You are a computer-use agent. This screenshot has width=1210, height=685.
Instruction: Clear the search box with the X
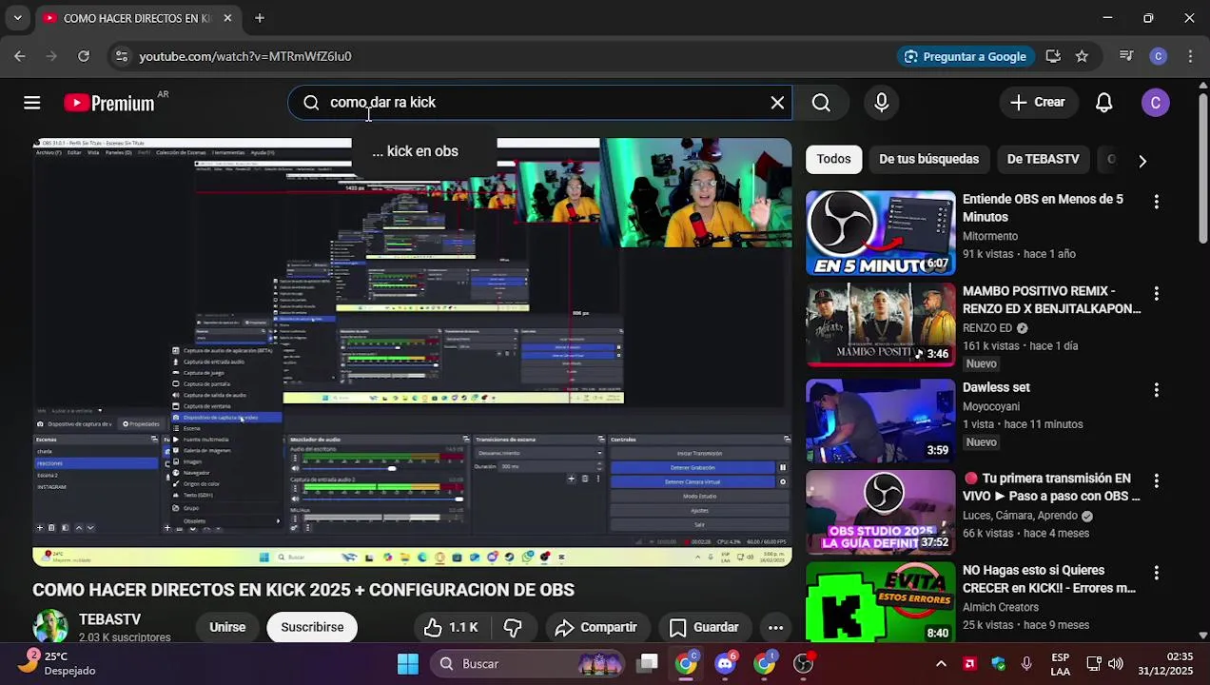777,103
